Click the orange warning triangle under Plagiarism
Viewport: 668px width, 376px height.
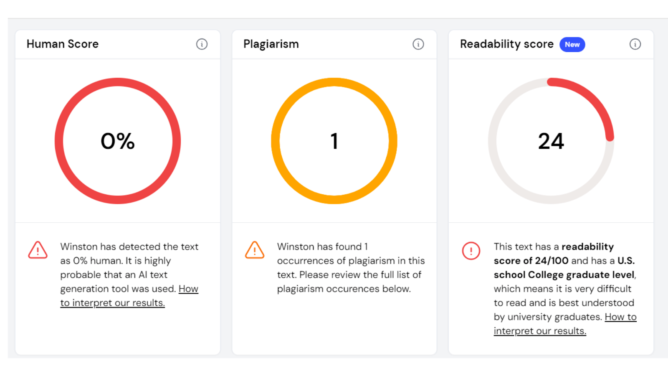[x=255, y=250]
